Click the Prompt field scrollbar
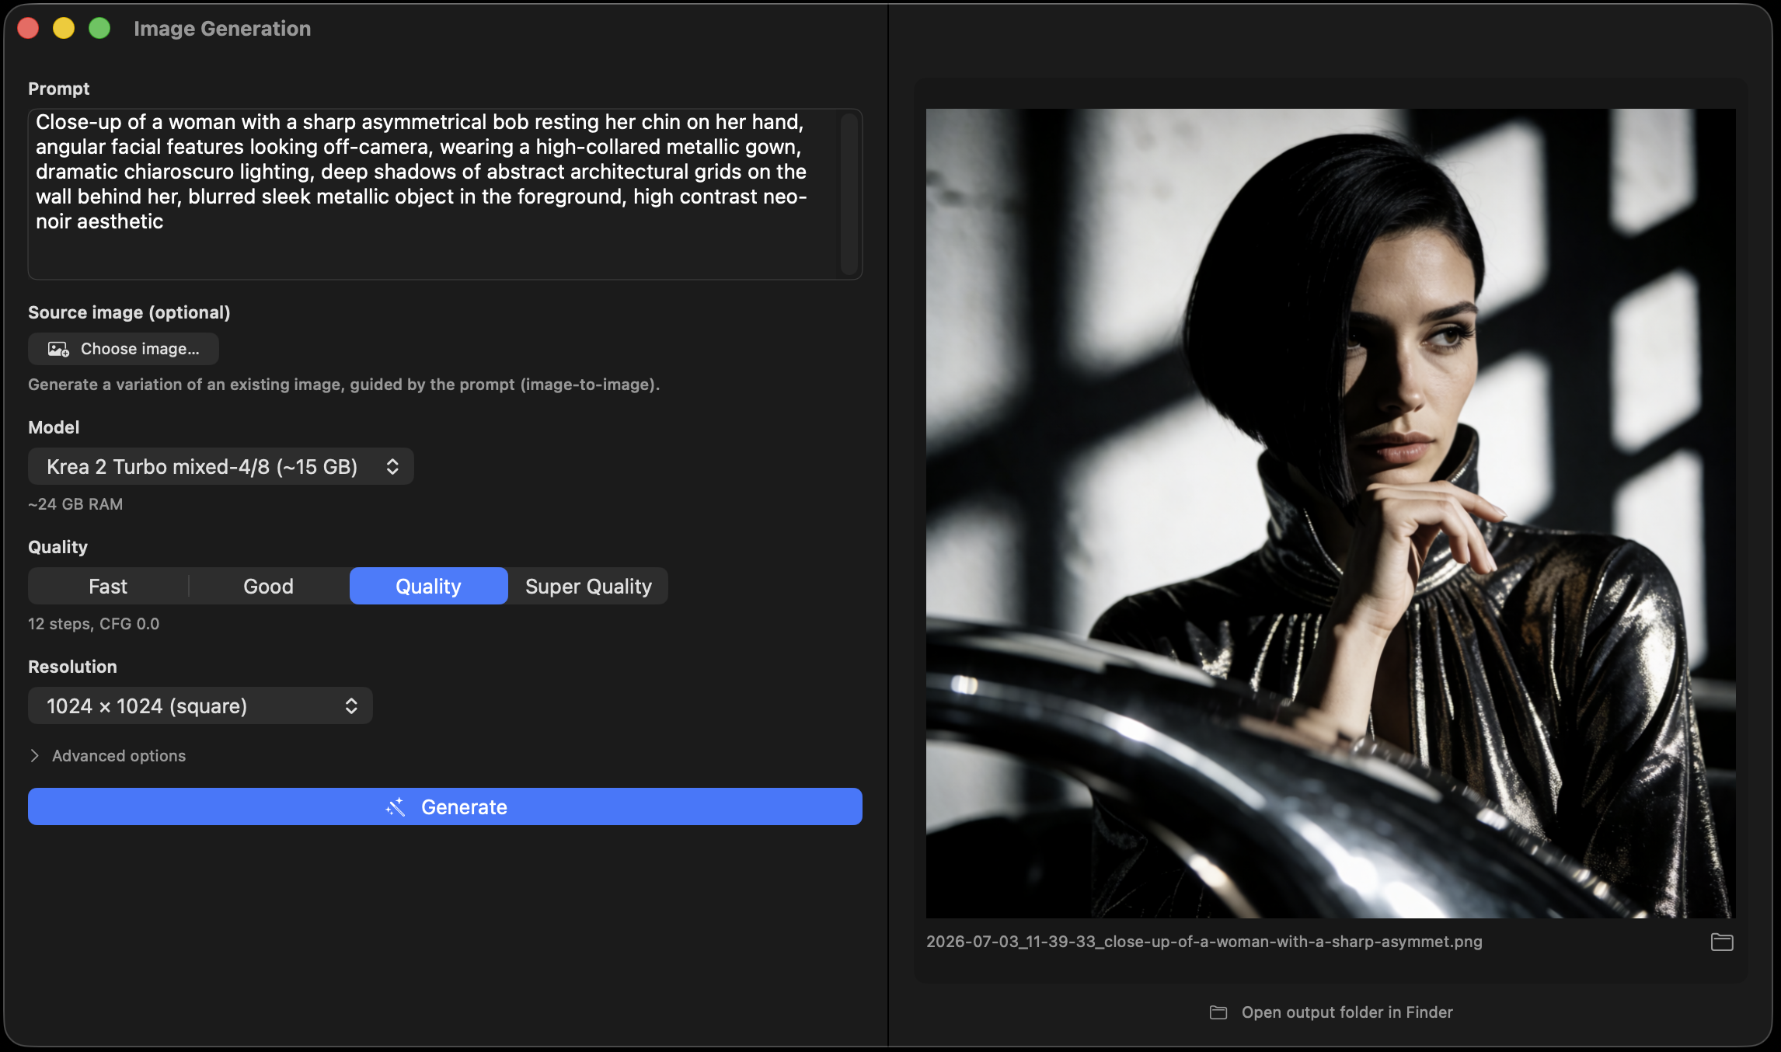Viewport: 1781px width, 1052px height. [849, 194]
